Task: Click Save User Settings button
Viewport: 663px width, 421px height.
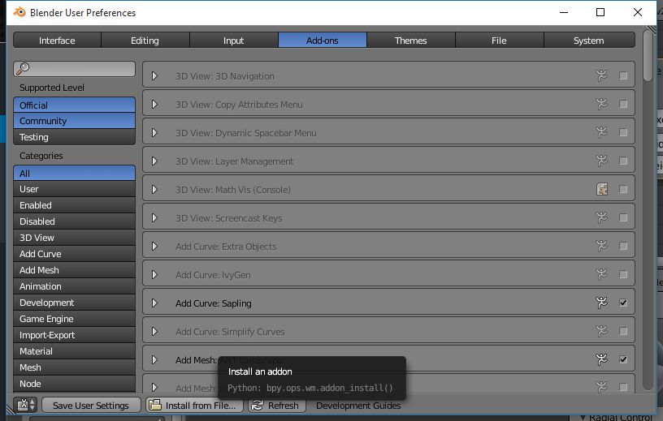Action: coord(90,406)
